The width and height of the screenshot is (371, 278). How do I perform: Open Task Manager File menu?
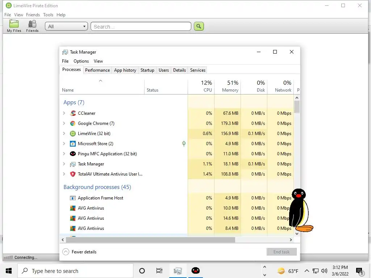click(x=65, y=61)
